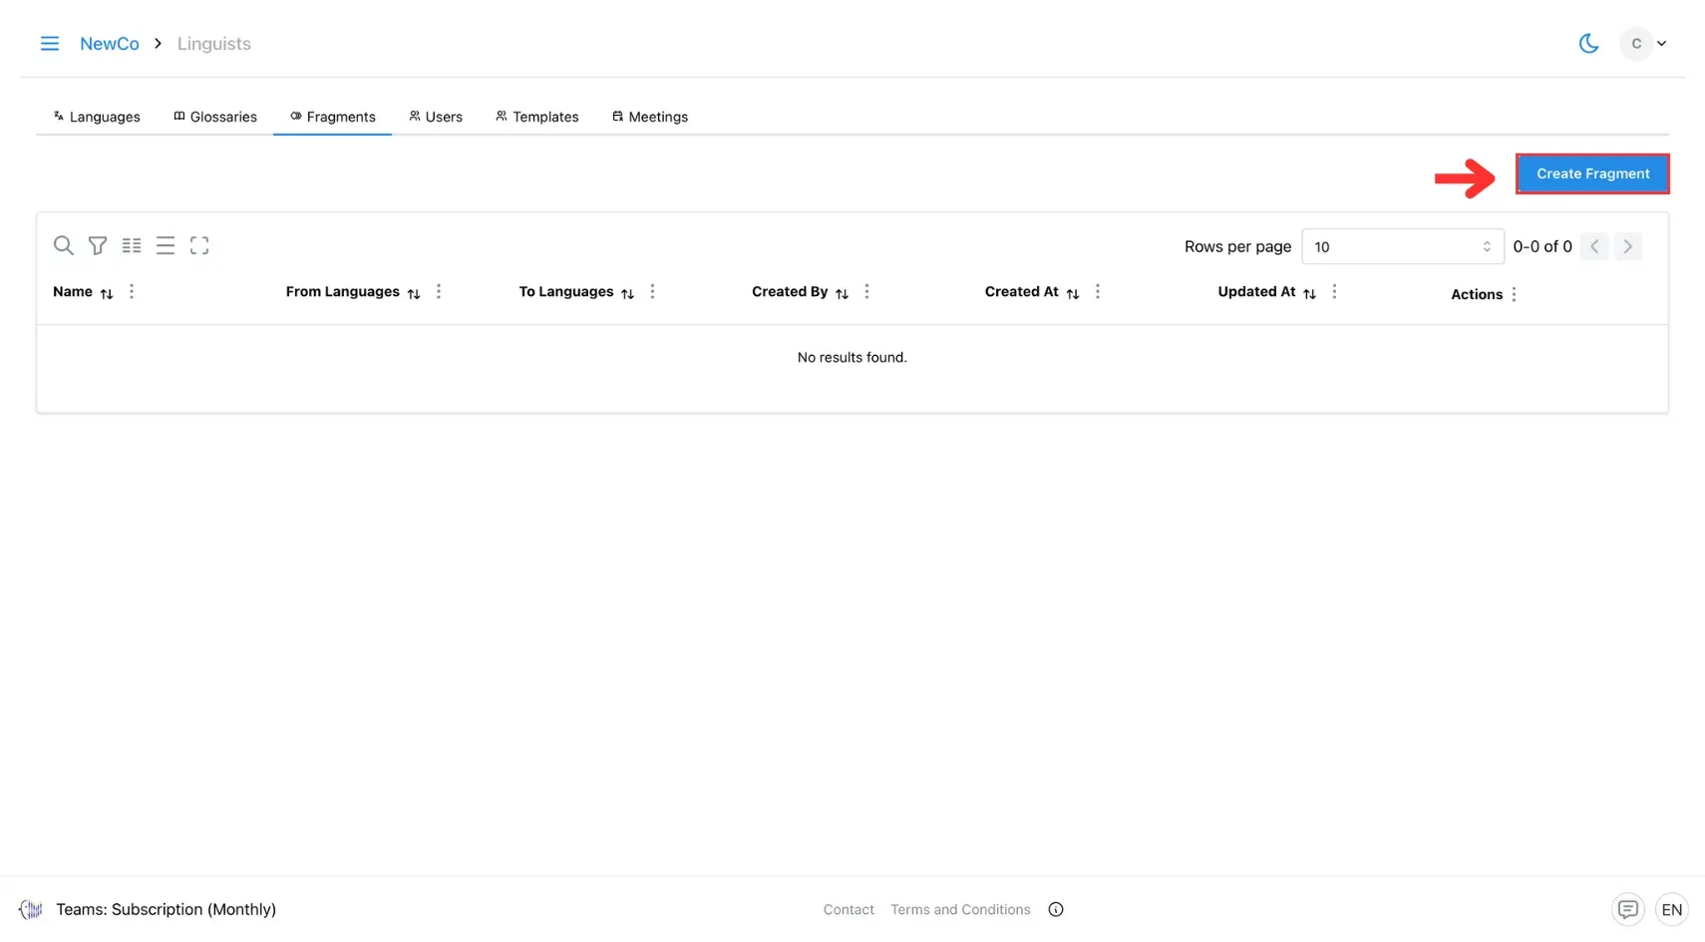
Task: Click the From Languages header label
Action: pos(343,292)
